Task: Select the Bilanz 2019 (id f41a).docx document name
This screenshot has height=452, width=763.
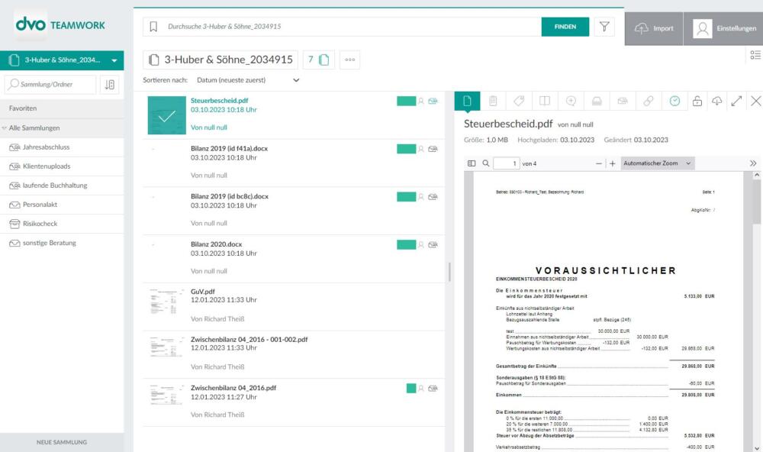Action: pyautogui.click(x=229, y=149)
